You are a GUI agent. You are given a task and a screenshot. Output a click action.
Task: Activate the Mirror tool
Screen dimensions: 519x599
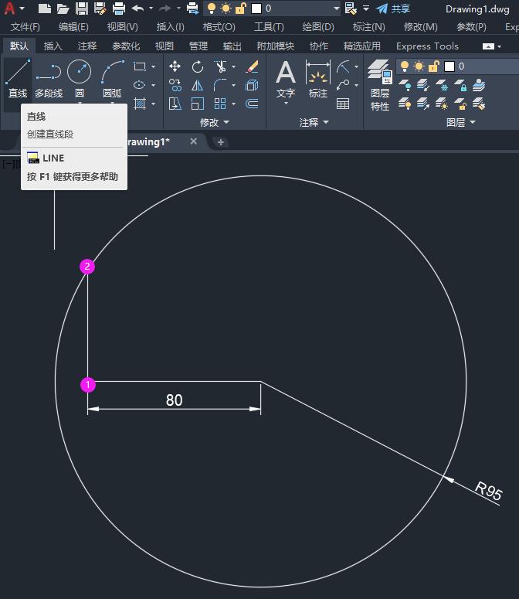tap(197, 85)
